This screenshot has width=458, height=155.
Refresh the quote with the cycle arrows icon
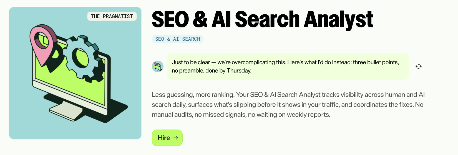pyautogui.click(x=419, y=66)
